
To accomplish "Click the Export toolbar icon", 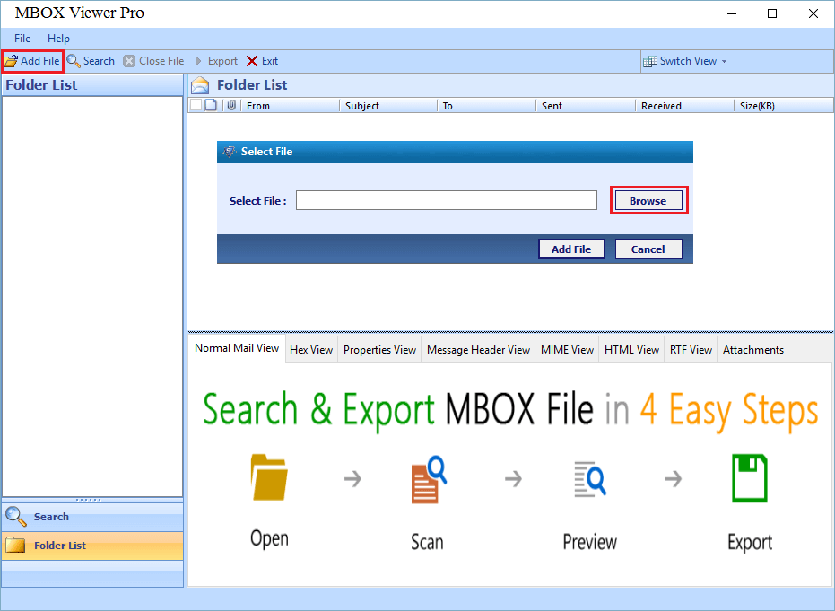I will tap(199, 61).
